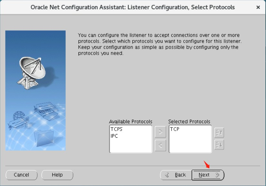Select TCP in Selected Protocols

(175, 129)
